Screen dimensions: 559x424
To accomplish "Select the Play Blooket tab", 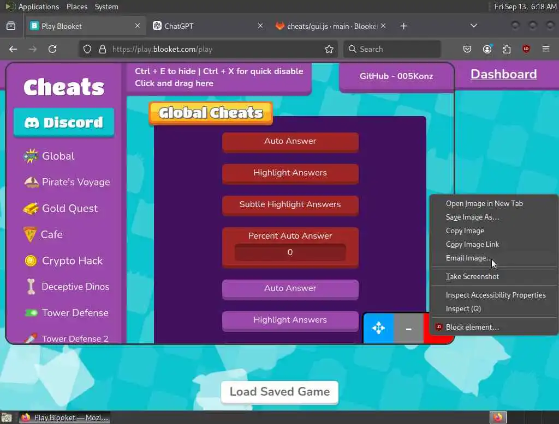I will click(x=86, y=26).
